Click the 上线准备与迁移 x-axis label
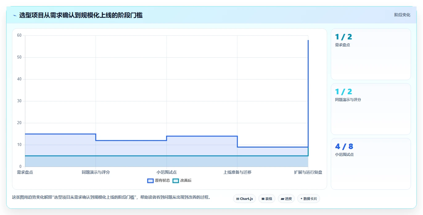The width and height of the screenshot is (423, 215). pos(237,172)
